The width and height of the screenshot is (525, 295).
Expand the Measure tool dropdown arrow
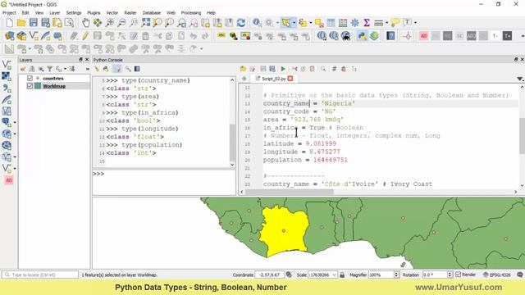tap(386, 23)
